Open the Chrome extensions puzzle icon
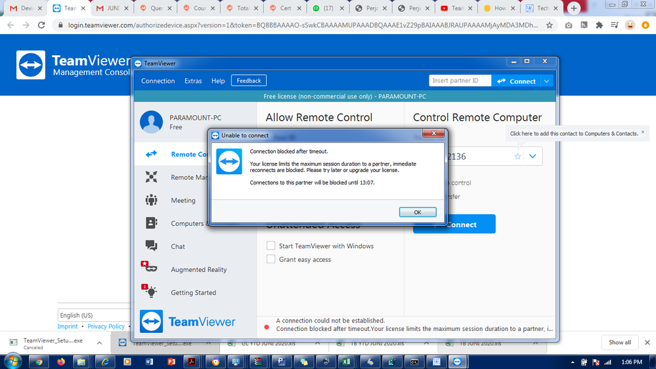Image resolution: width=656 pixels, height=369 pixels. point(599,25)
